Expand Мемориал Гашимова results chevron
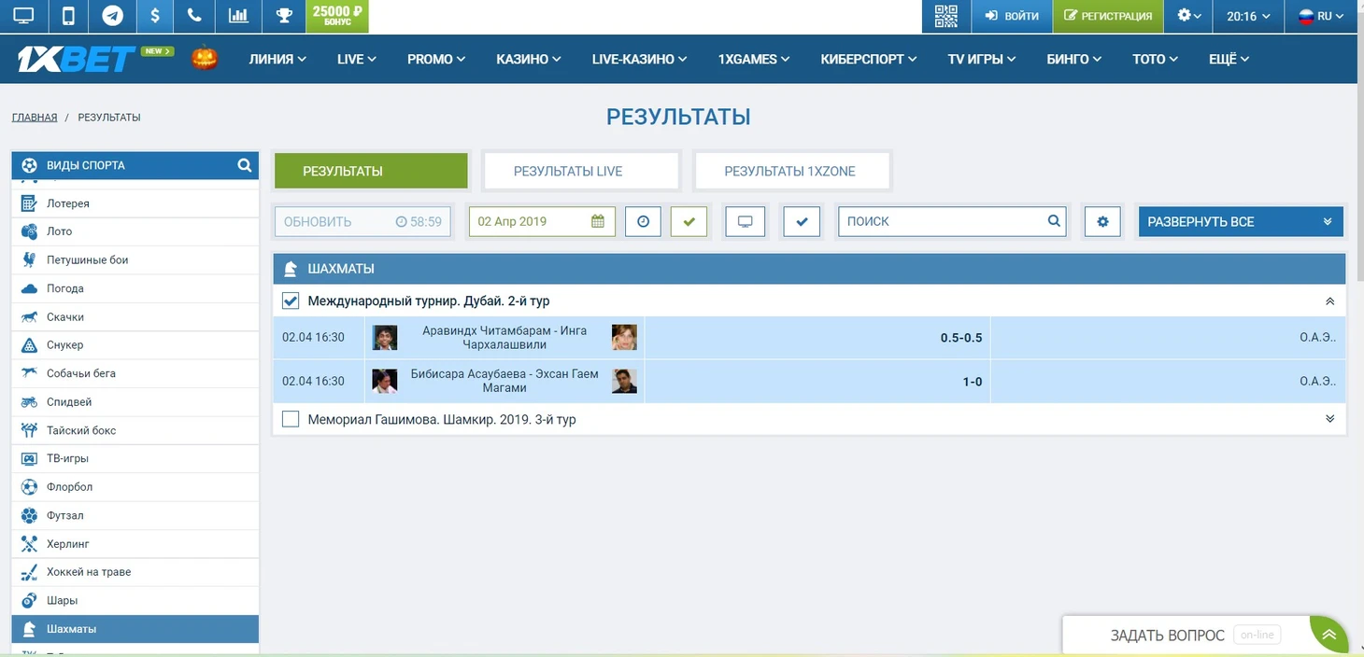1364x657 pixels. click(x=1329, y=419)
